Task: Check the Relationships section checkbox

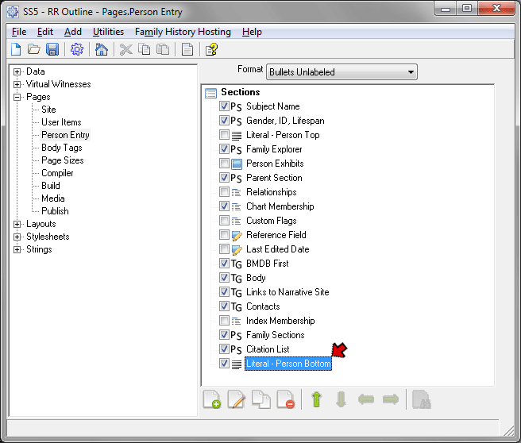Action: 224,192
